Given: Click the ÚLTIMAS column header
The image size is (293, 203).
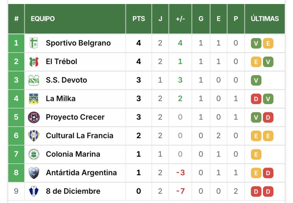Looking at the screenshot, I should (265, 19).
